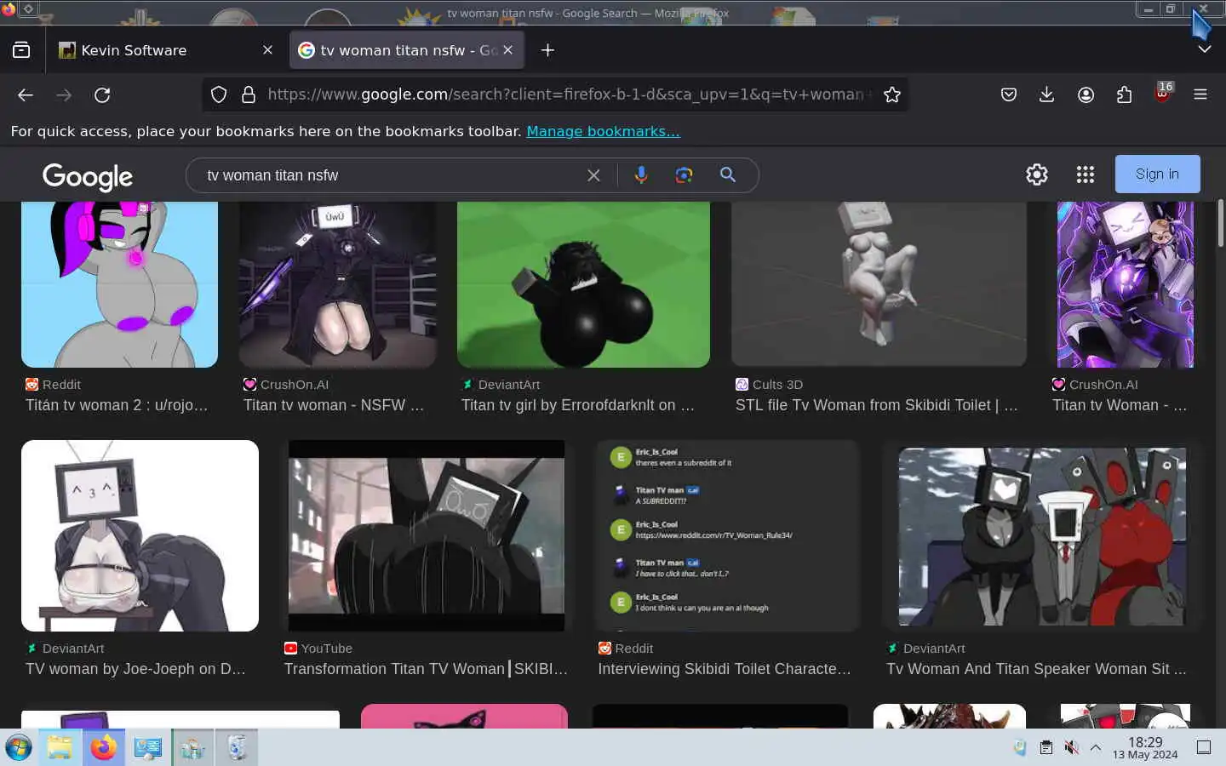Open file manager from taskbar
This screenshot has height=766, width=1226.
(60, 748)
